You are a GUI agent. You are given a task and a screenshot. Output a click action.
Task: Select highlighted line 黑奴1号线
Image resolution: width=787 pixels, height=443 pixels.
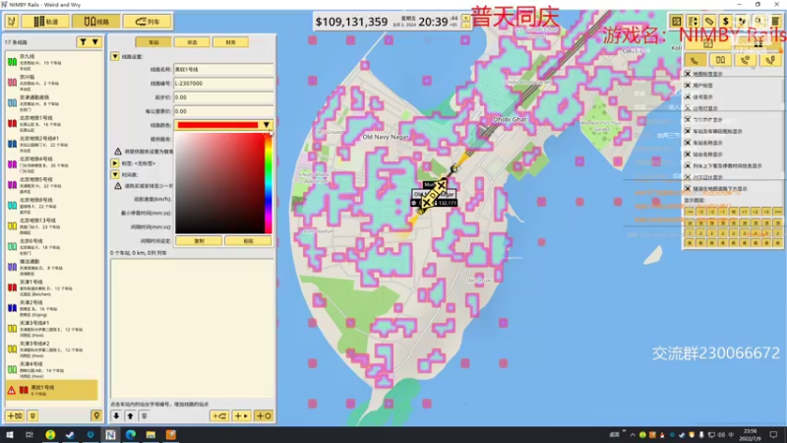pyautogui.click(x=52, y=390)
